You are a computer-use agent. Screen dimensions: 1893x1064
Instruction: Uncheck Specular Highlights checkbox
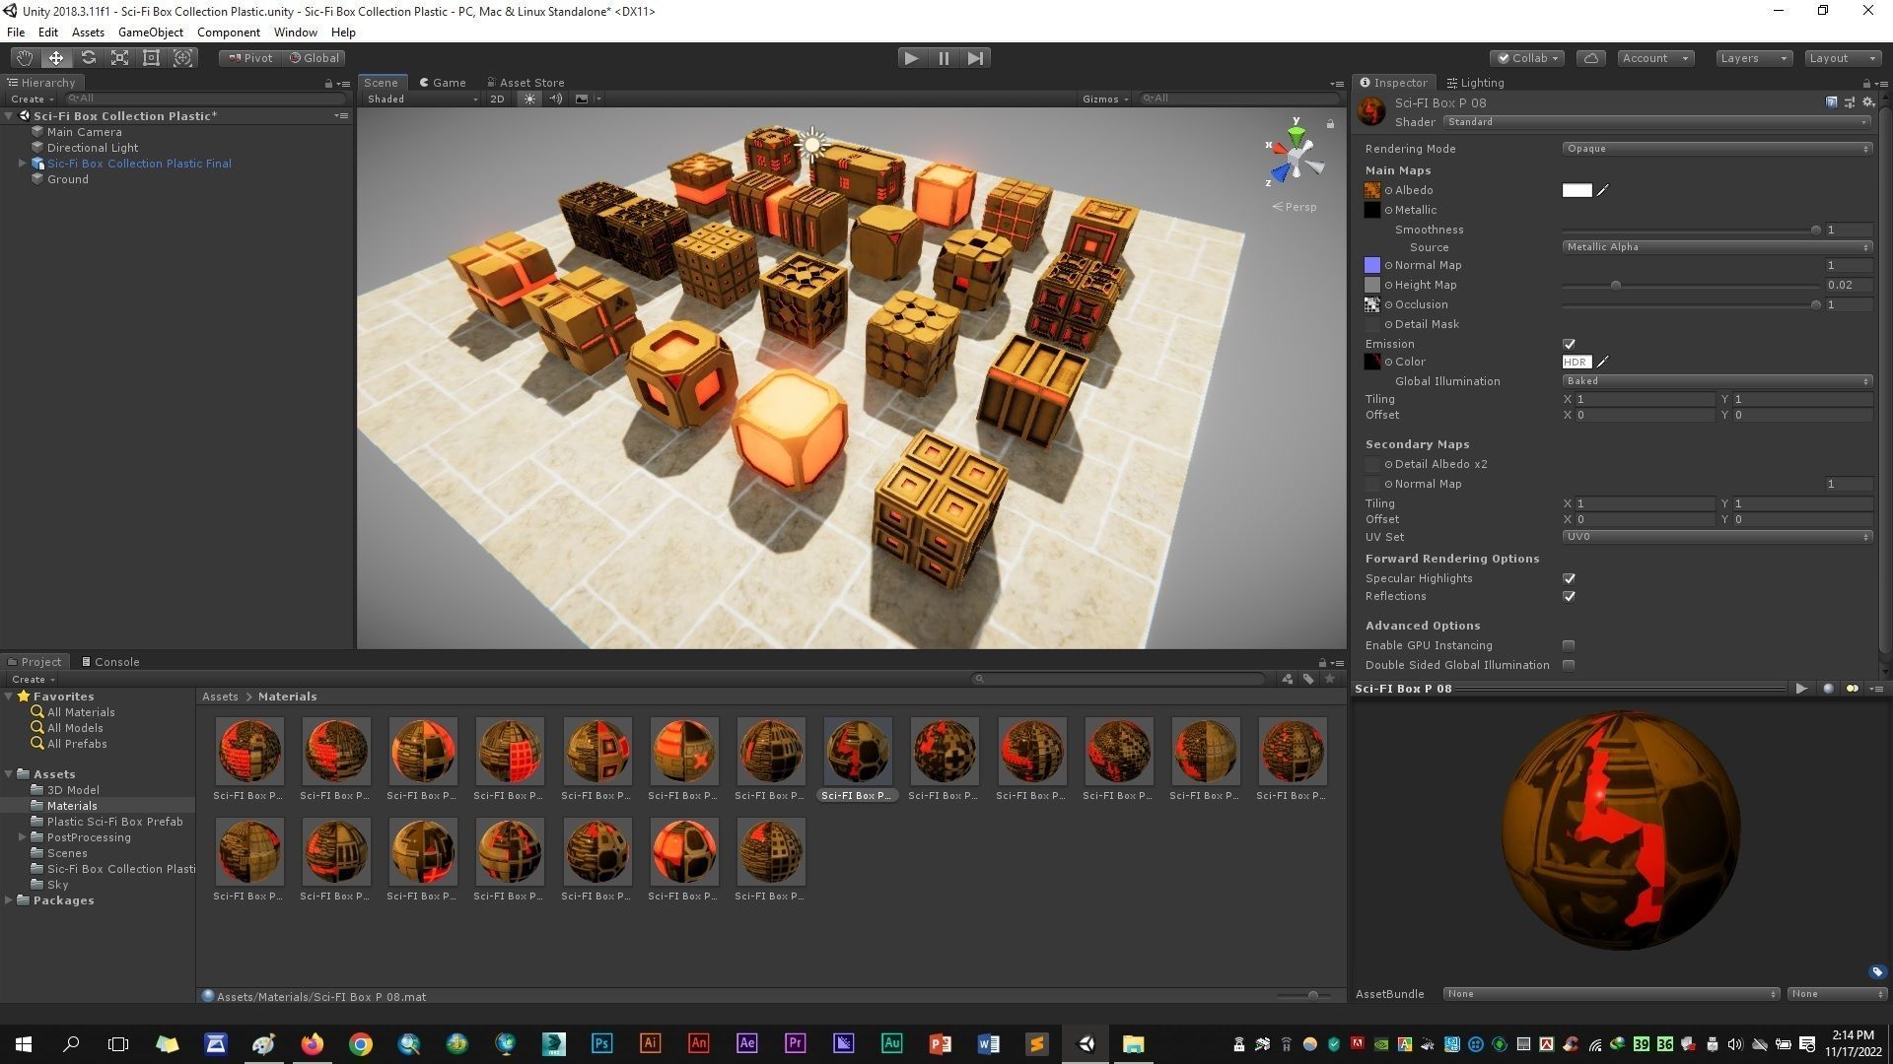pyautogui.click(x=1569, y=578)
